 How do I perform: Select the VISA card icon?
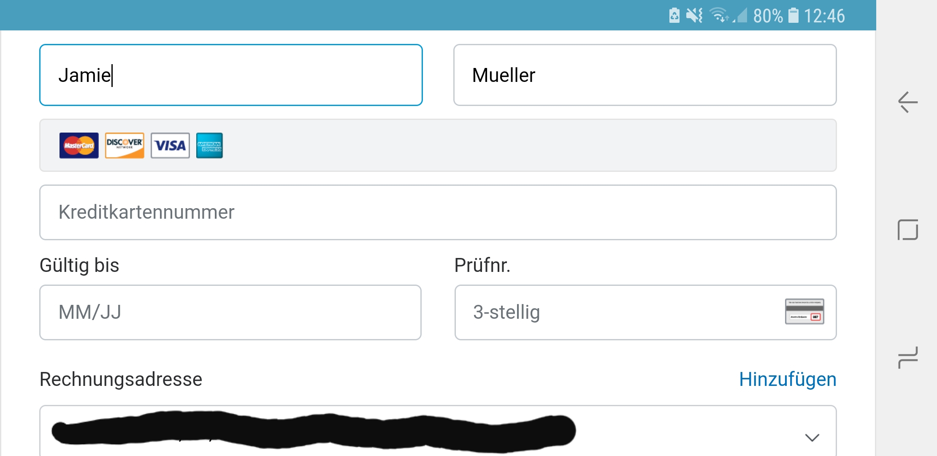[170, 146]
